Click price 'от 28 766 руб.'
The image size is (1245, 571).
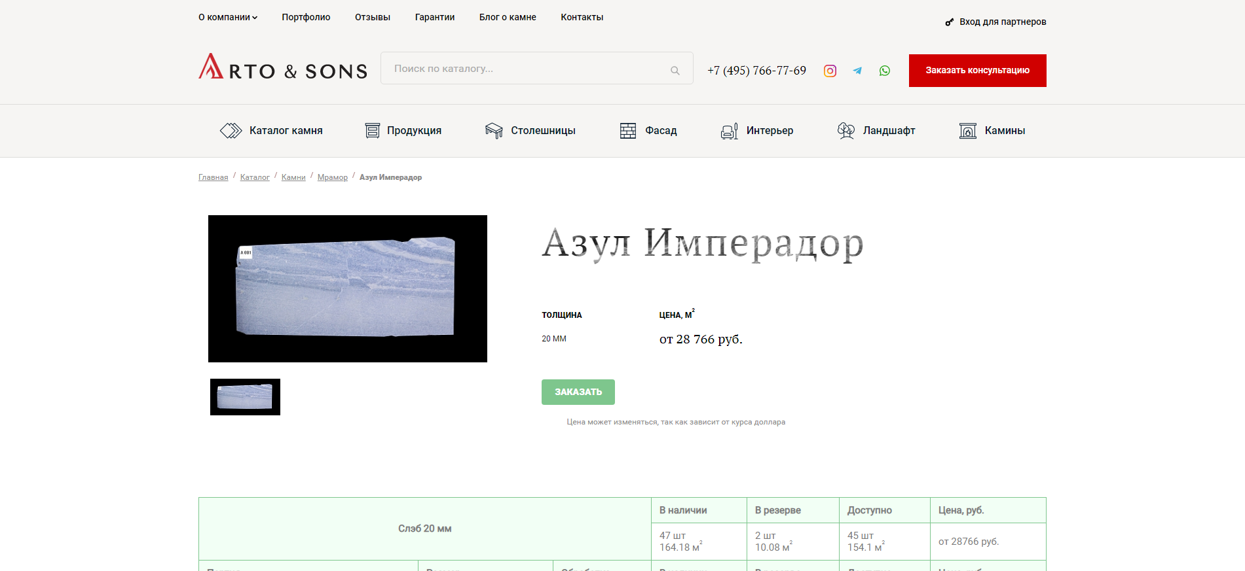[701, 339]
